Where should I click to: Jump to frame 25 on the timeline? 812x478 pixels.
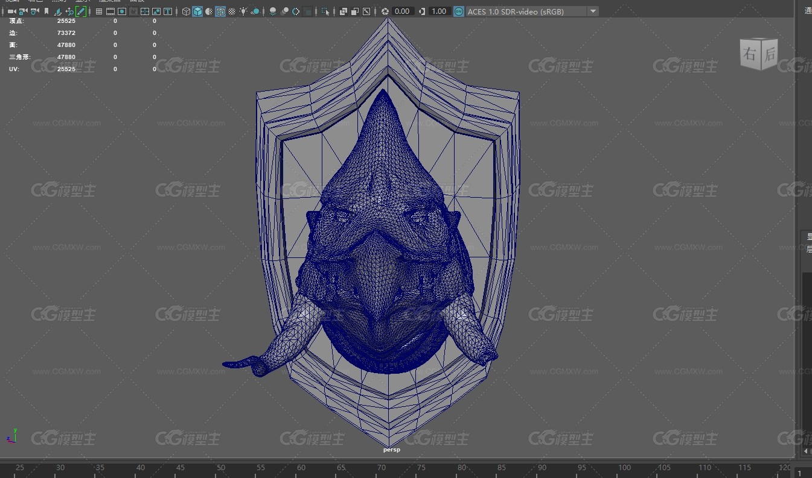point(20,468)
